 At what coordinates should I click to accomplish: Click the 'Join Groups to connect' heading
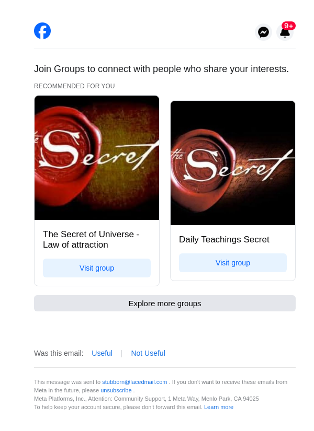click(x=161, y=69)
